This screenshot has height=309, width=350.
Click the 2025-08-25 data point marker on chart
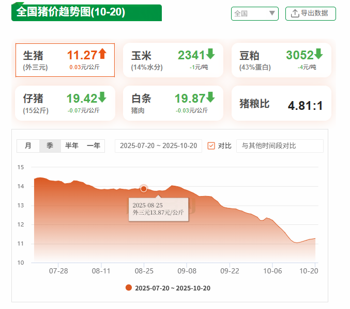[x=144, y=189]
